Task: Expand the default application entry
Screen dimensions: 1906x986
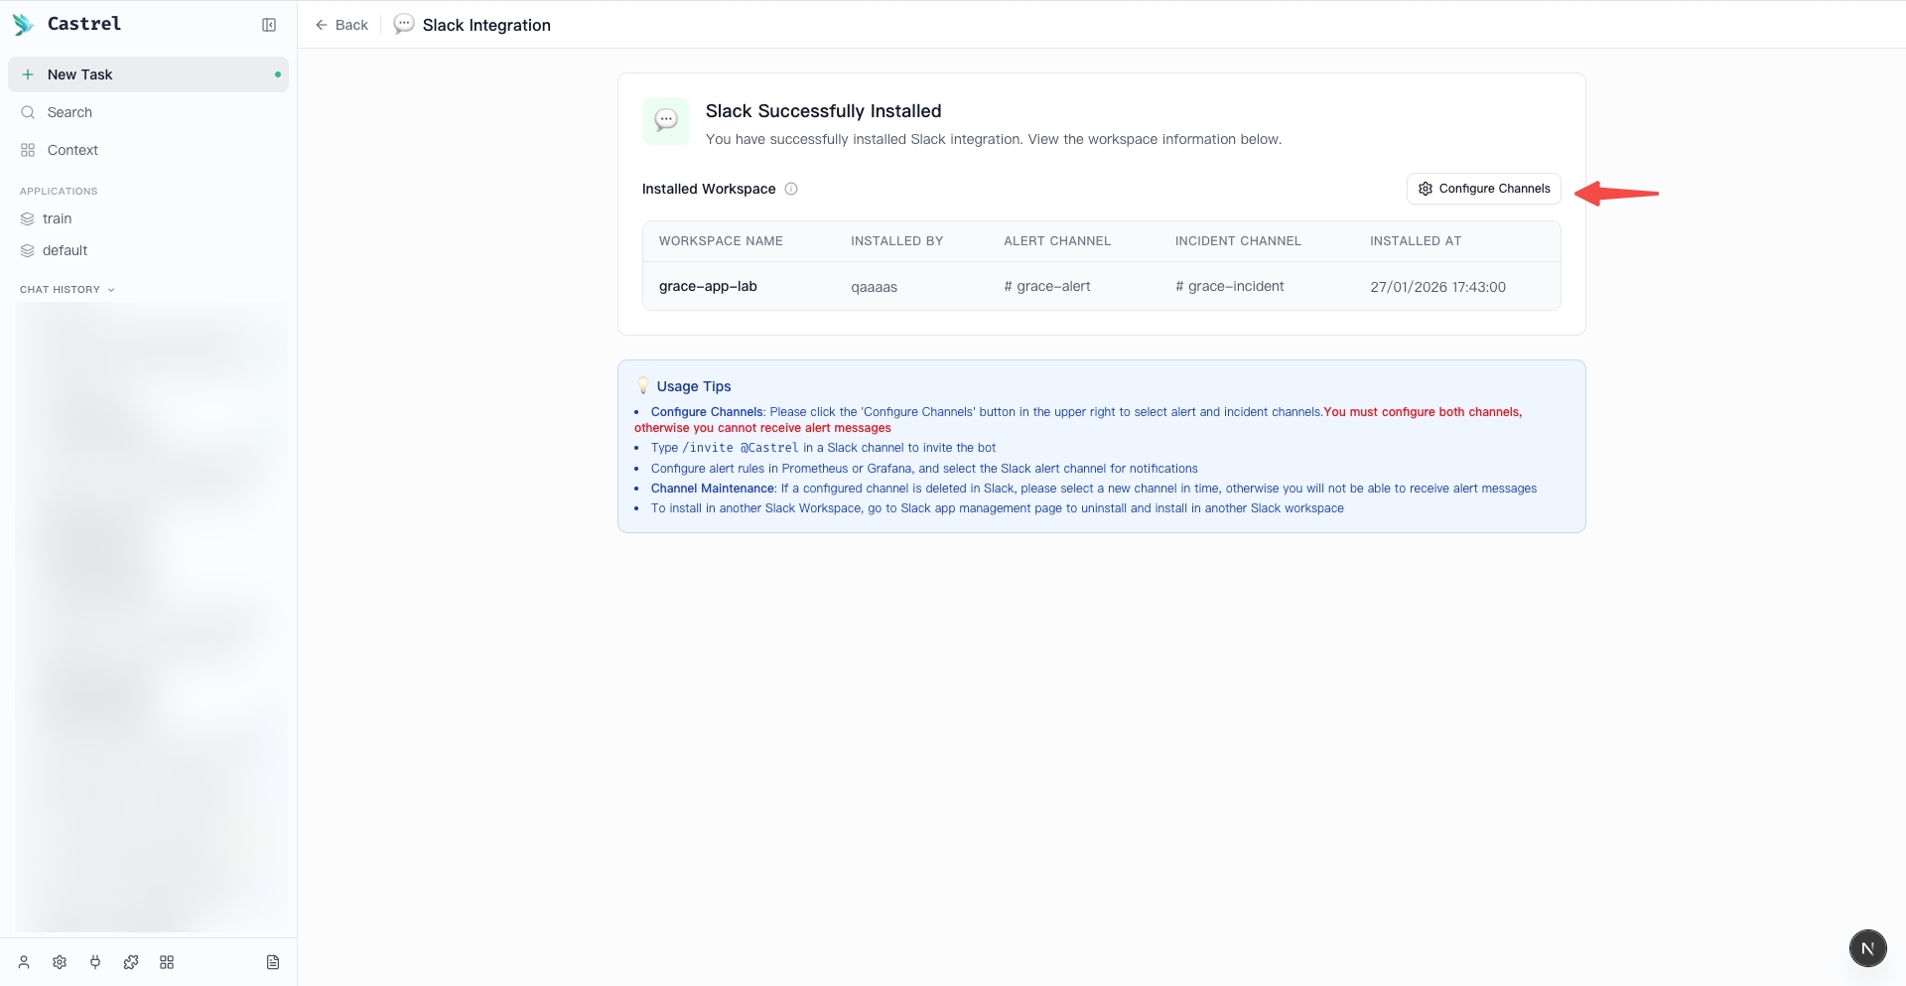Action: tap(67, 250)
